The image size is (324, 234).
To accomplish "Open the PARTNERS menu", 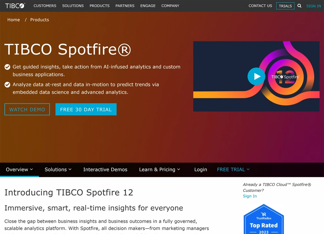I will pos(125,6).
